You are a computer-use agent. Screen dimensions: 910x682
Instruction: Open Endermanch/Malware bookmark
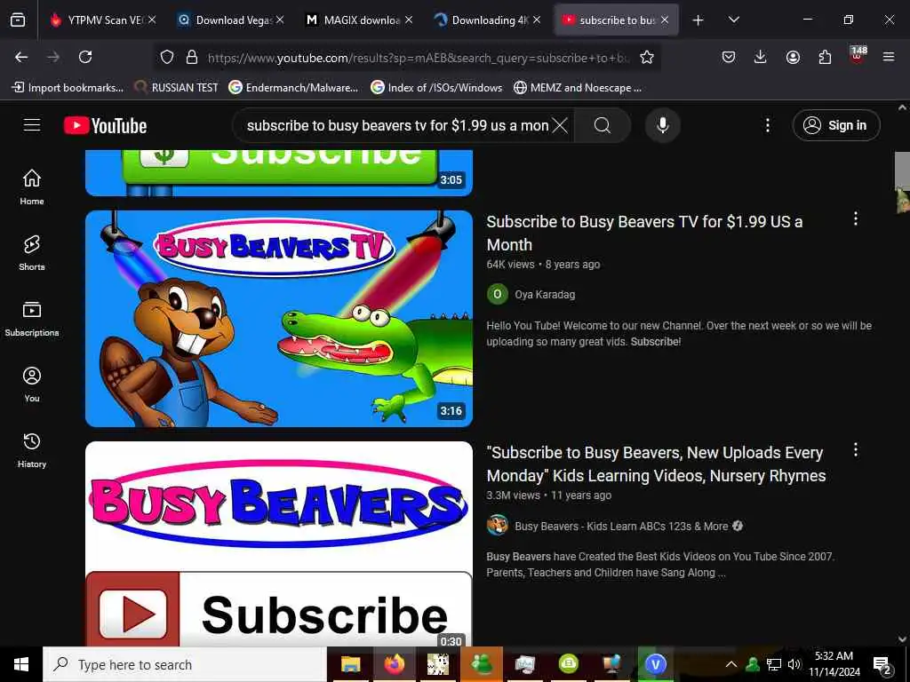pos(293,88)
